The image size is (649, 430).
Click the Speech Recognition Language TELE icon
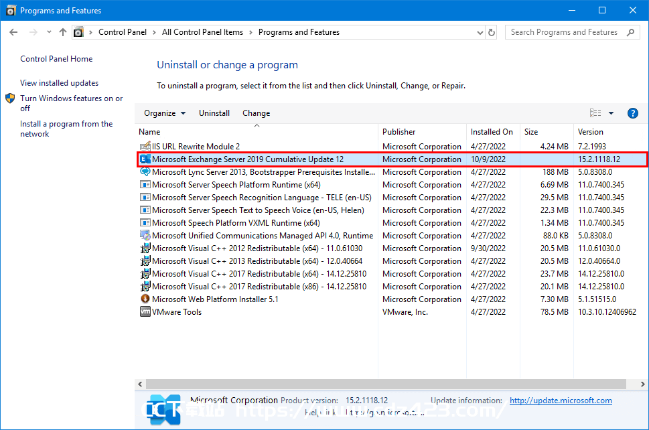pyautogui.click(x=145, y=198)
